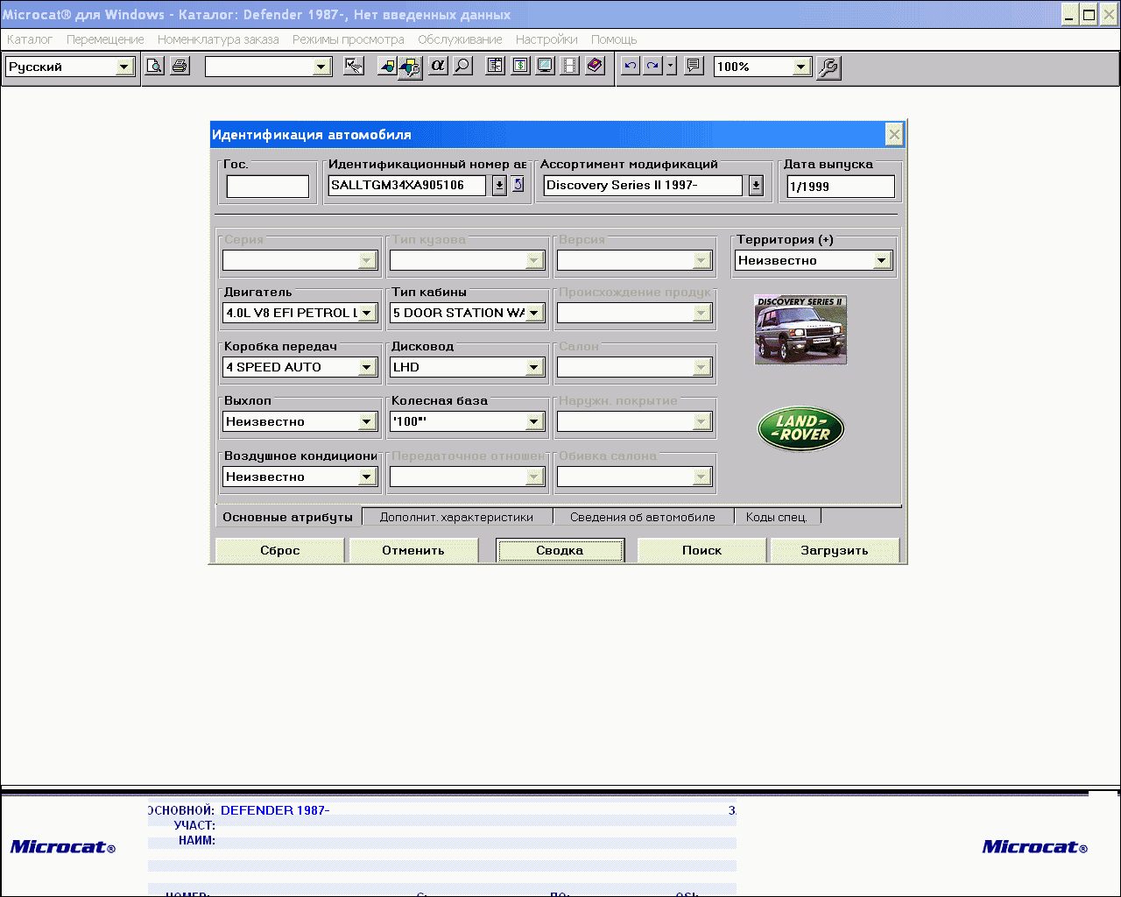Open the empty toolbar combo box
1121x897 pixels.
321,67
